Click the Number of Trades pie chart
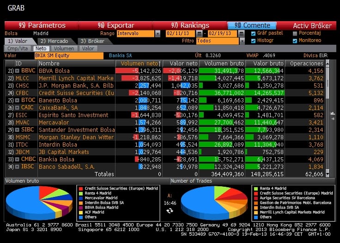The height and width of the screenshot is (243, 340). (x=214, y=202)
